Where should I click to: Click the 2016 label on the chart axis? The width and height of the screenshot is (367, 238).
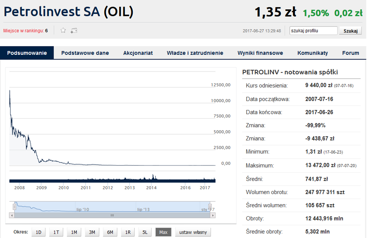[x=185, y=187]
